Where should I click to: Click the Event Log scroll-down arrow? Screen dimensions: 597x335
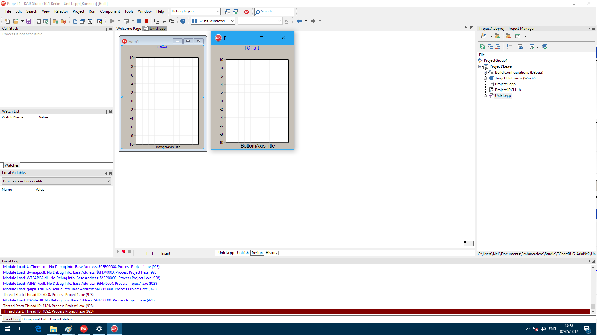(593, 311)
